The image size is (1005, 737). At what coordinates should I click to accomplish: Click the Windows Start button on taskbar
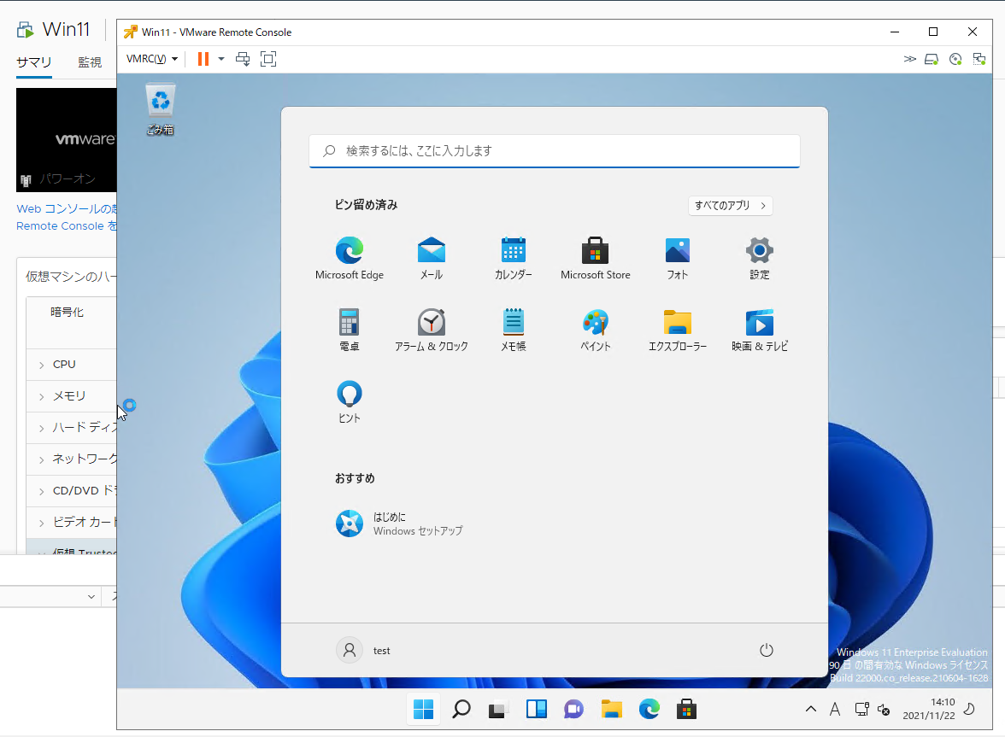click(424, 710)
